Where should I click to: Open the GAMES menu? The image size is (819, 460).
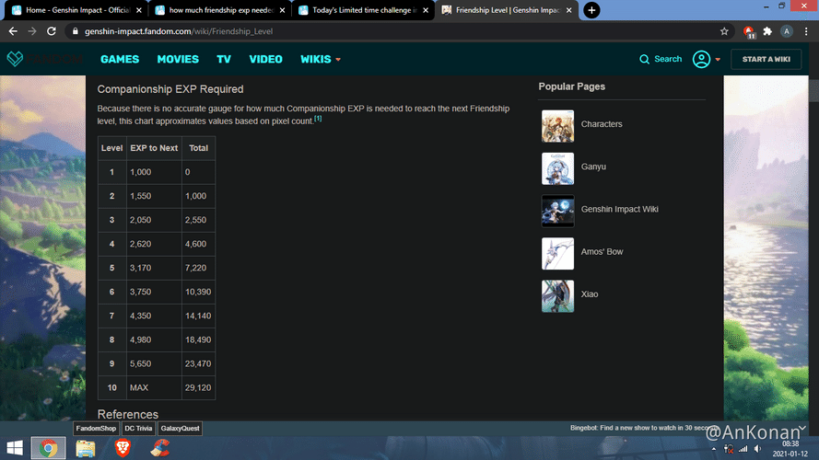120,60
